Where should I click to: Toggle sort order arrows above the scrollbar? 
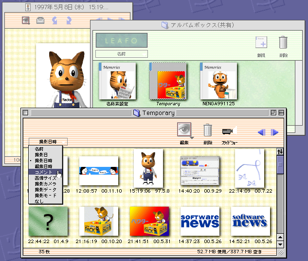click(x=280, y=151)
